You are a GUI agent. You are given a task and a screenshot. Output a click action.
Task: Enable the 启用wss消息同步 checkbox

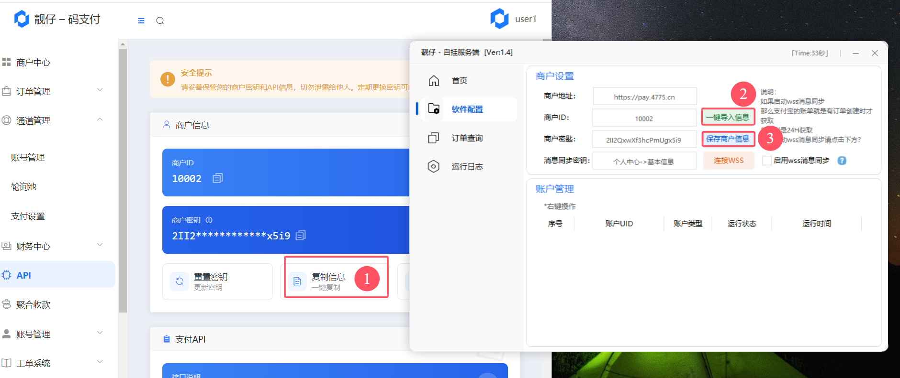click(x=767, y=161)
